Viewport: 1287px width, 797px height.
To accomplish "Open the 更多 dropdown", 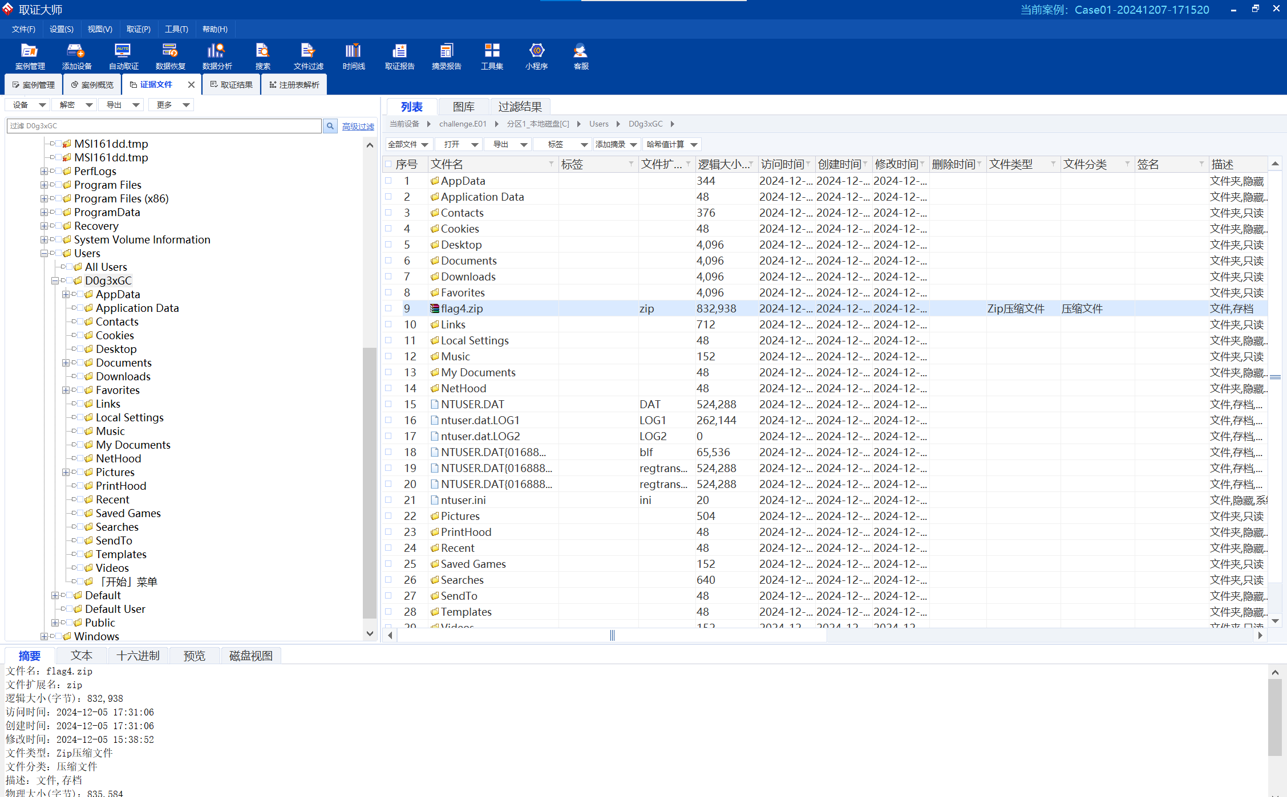I will (x=171, y=105).
